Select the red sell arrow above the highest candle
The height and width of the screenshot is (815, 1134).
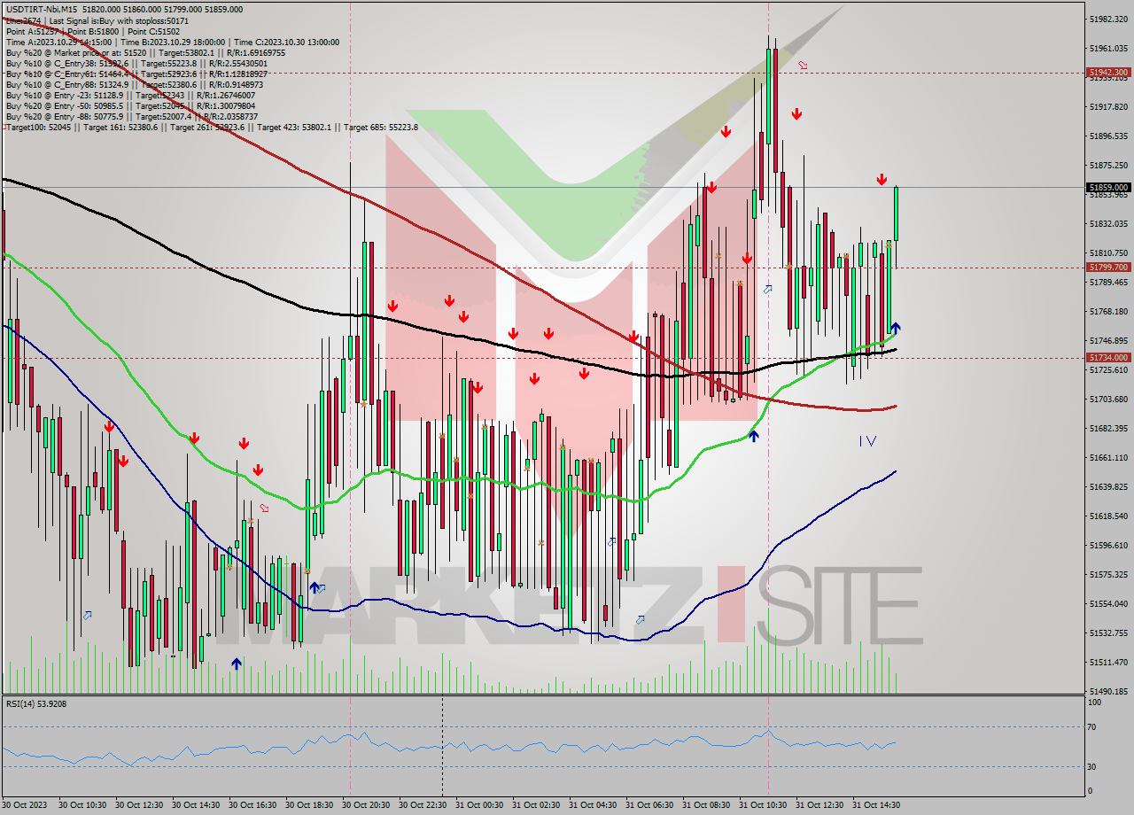tap(796, 113)
